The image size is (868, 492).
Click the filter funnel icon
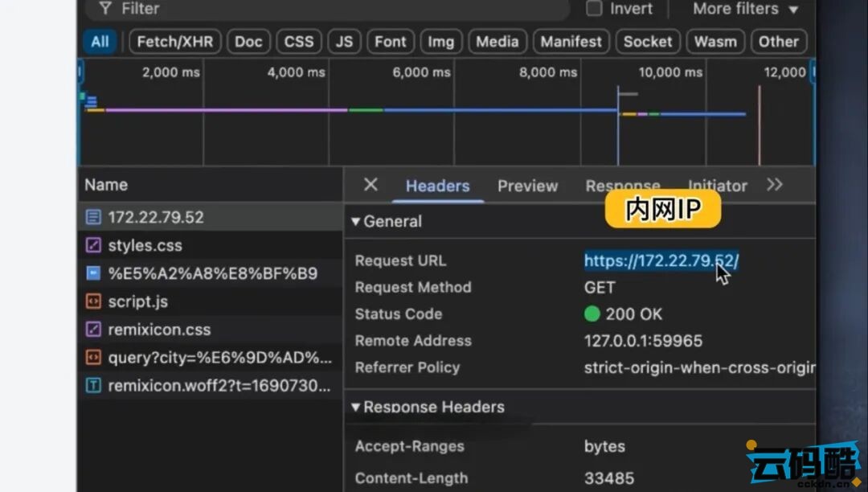coord(104,9)
